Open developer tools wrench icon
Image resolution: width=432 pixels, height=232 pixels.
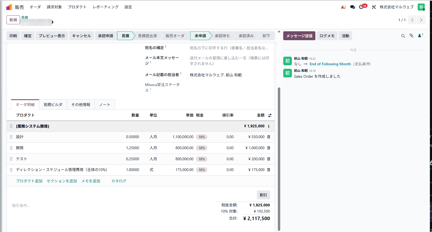pyautogui.click(x=374, y=7)
